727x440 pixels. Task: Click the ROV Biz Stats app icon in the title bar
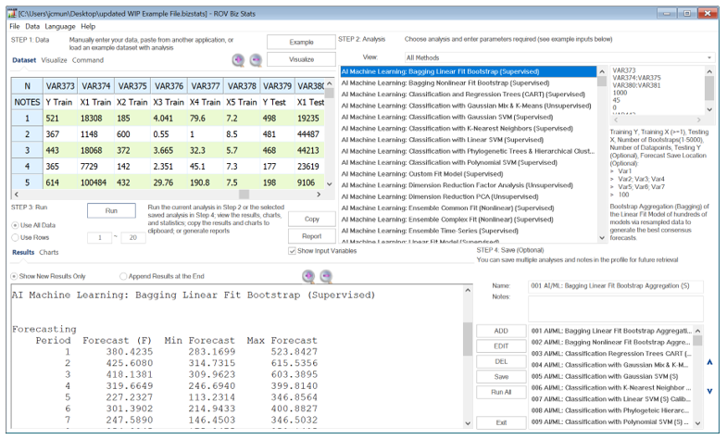(12, 14)
